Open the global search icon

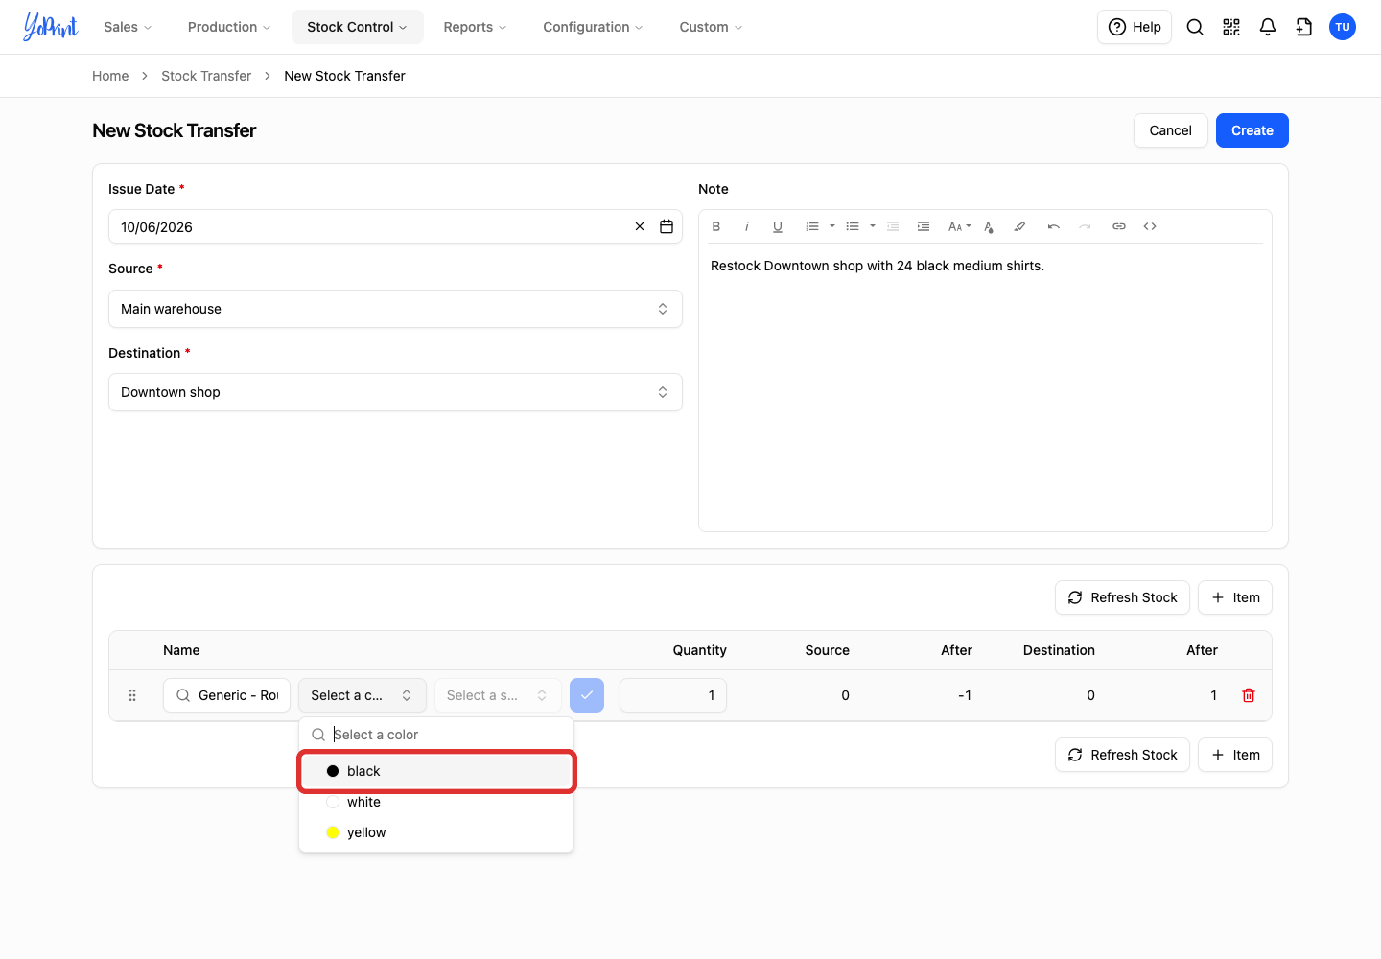[x=1195, y=27]
